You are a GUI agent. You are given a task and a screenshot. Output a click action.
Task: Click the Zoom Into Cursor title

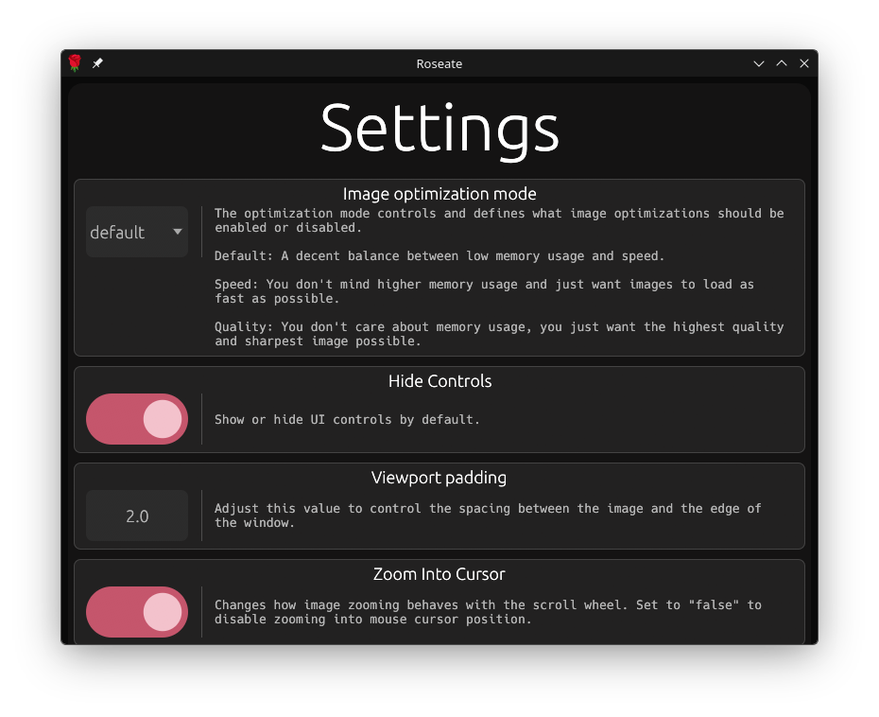[439, 574]
